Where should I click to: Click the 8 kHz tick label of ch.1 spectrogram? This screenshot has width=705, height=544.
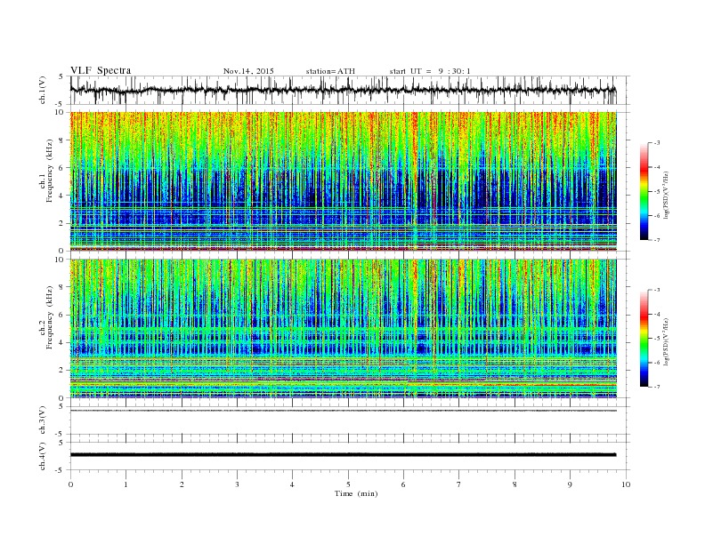(x=62, y=140)
